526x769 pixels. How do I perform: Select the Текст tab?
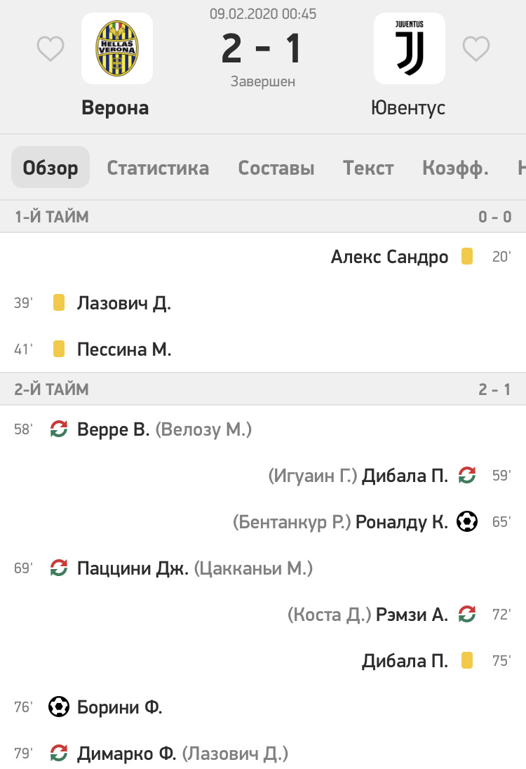tap(368, 168)
